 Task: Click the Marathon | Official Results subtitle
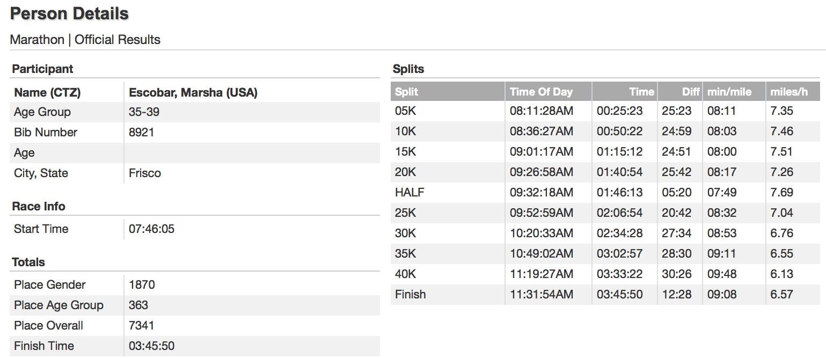click(85, 40)
